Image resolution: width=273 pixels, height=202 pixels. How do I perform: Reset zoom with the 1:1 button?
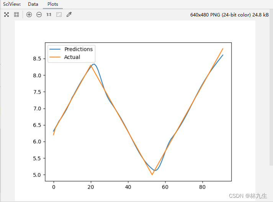49,15
